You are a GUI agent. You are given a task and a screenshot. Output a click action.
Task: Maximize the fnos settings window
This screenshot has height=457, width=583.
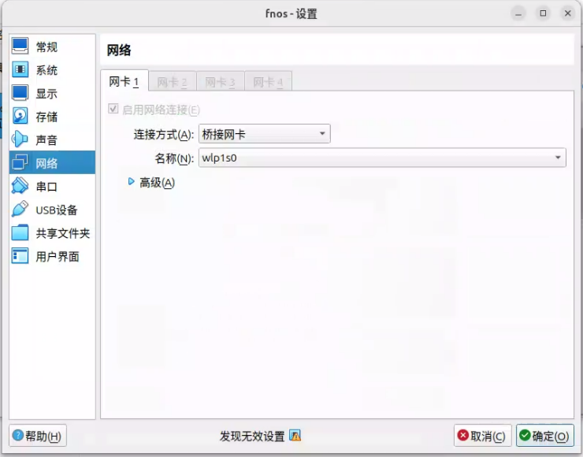(x=543, y=13)
